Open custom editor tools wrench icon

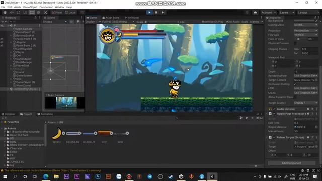point(46,12)
